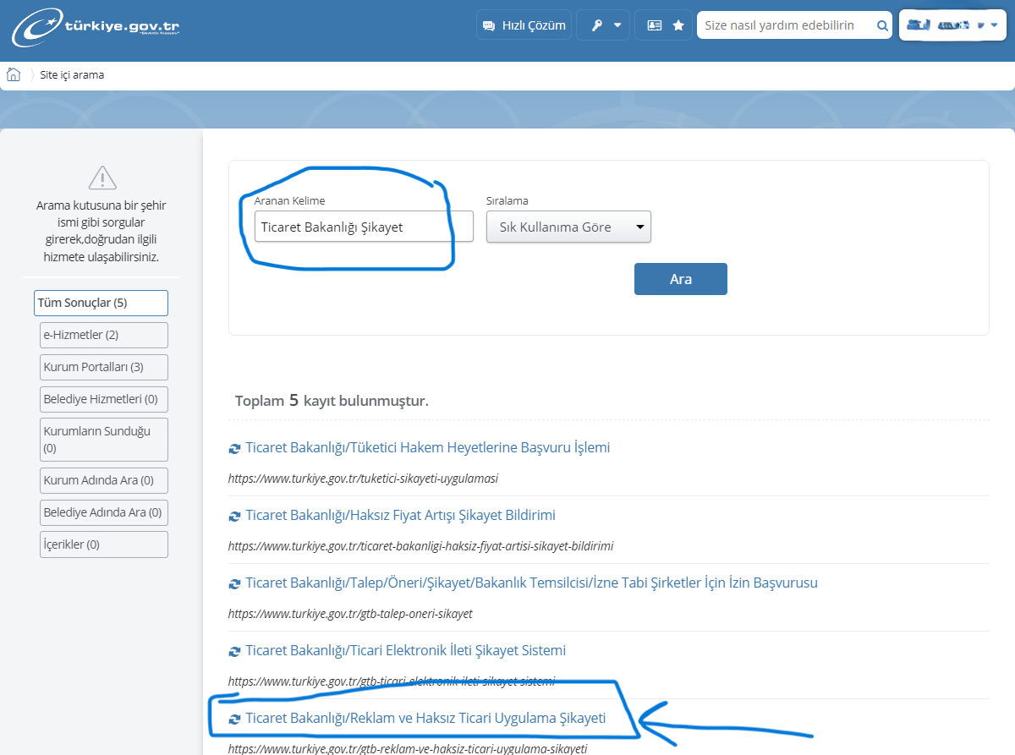Select the Kurumların Sunduğu (0) filter

tap(104, 439)
